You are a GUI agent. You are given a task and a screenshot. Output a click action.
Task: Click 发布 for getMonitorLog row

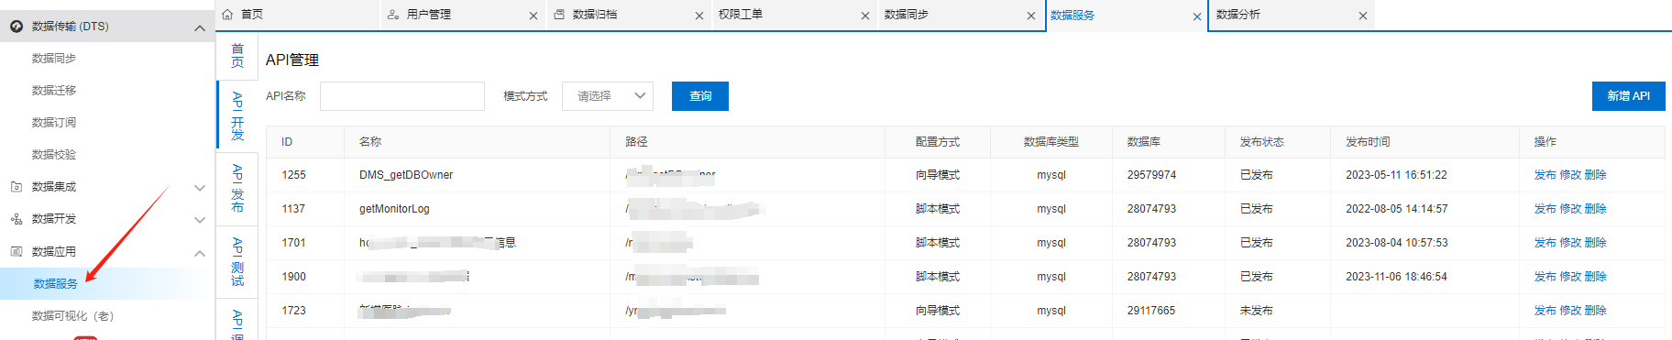click(x=1545, y=209)
